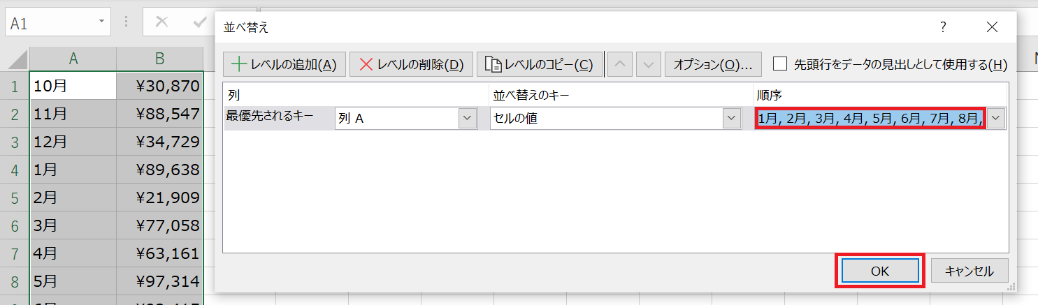Click the OK button
Viewport: 1038px width, 305px height.
(879, 271)
